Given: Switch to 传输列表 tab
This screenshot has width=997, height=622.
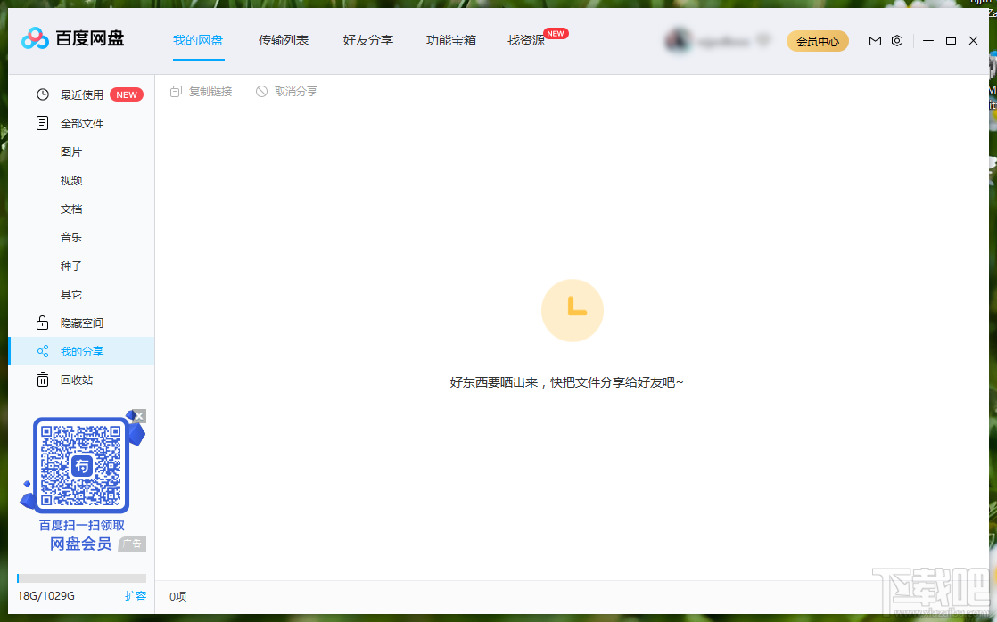Looking at the screenshot, I should 284,41.
